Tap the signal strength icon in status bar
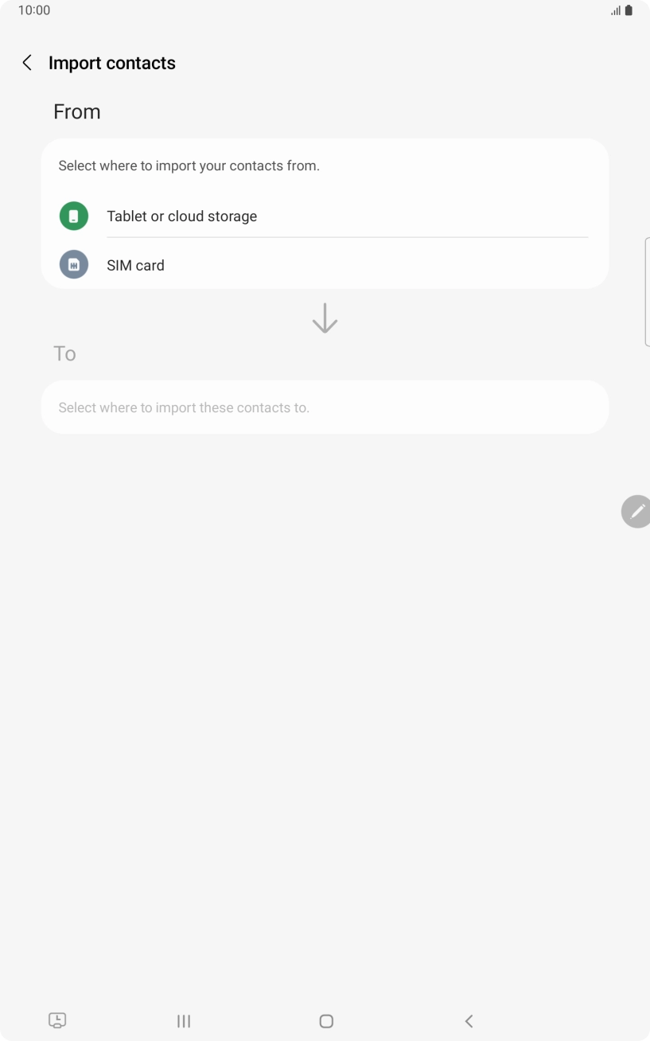650x1041 pixels. click(615, 10)
